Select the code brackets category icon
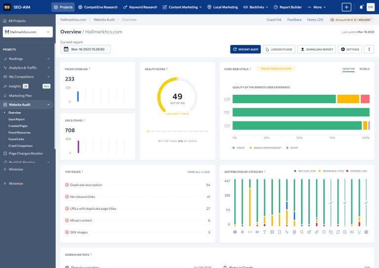This screenshot has height=268, width=379. 250,232
